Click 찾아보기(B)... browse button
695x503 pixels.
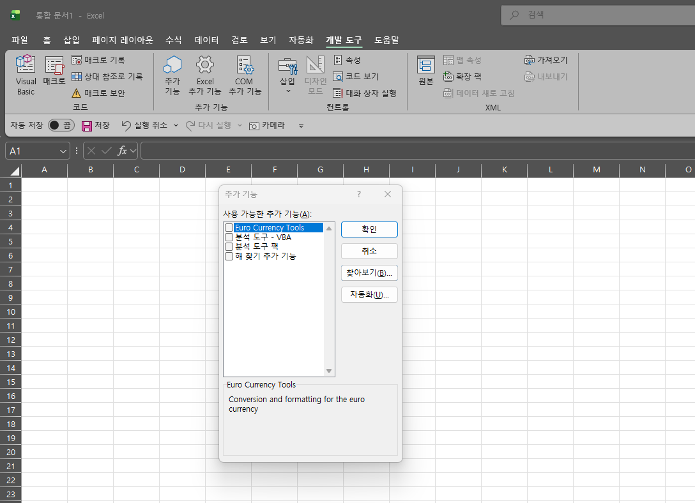[369, 273]
